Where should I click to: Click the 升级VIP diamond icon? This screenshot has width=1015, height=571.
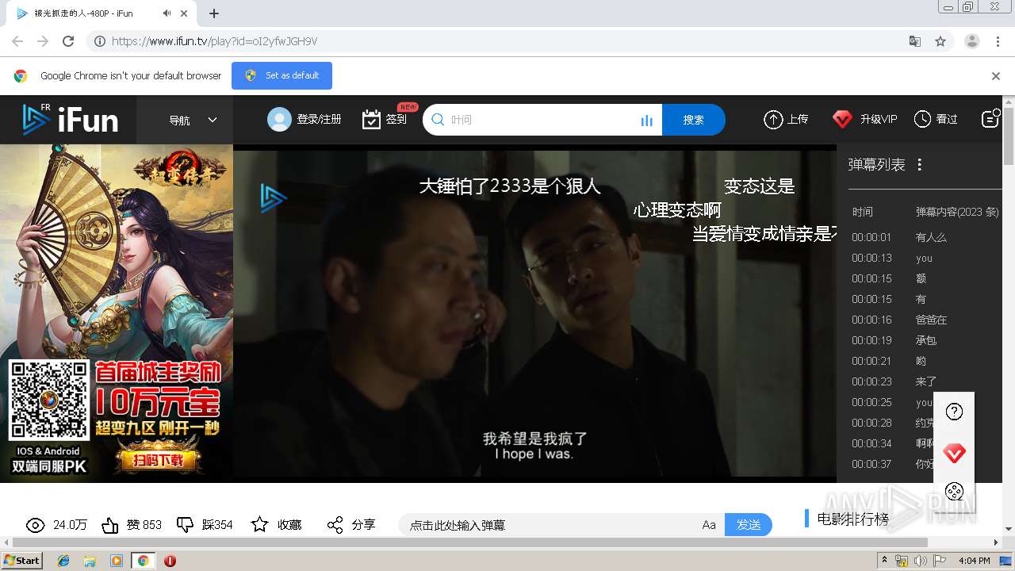842,119
